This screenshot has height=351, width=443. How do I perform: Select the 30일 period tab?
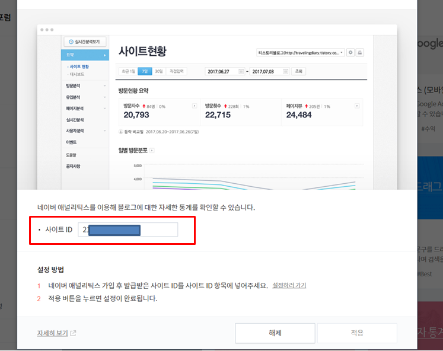(x=159, y=71)
